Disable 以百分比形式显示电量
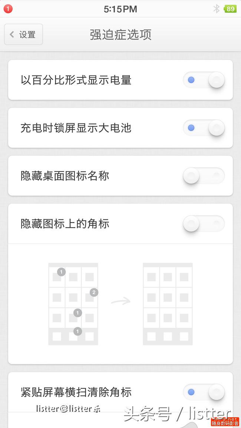241x428 pixels. 204,80
